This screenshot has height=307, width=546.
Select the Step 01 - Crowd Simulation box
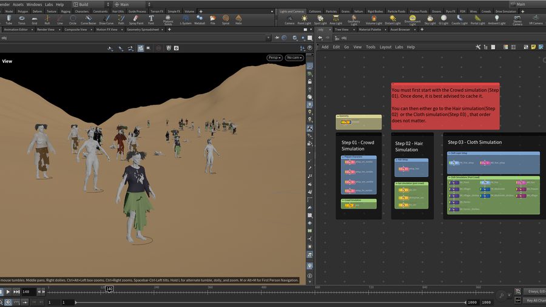(359, 176)
